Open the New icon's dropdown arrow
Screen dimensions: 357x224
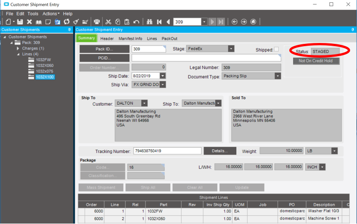[x=14, y=22]
